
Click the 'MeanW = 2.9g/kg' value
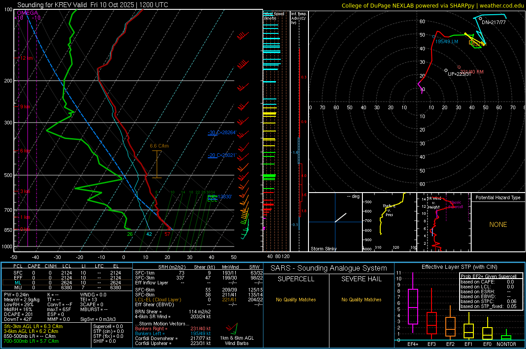(21, 300)
